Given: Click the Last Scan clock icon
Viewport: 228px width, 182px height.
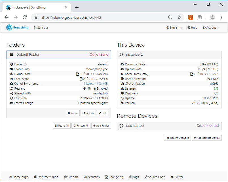Looking at the screenshot, I should (x=12, y=98).
